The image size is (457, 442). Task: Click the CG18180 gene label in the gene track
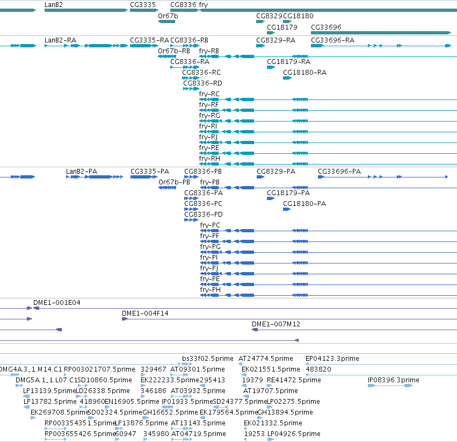[x=298, y=16]
